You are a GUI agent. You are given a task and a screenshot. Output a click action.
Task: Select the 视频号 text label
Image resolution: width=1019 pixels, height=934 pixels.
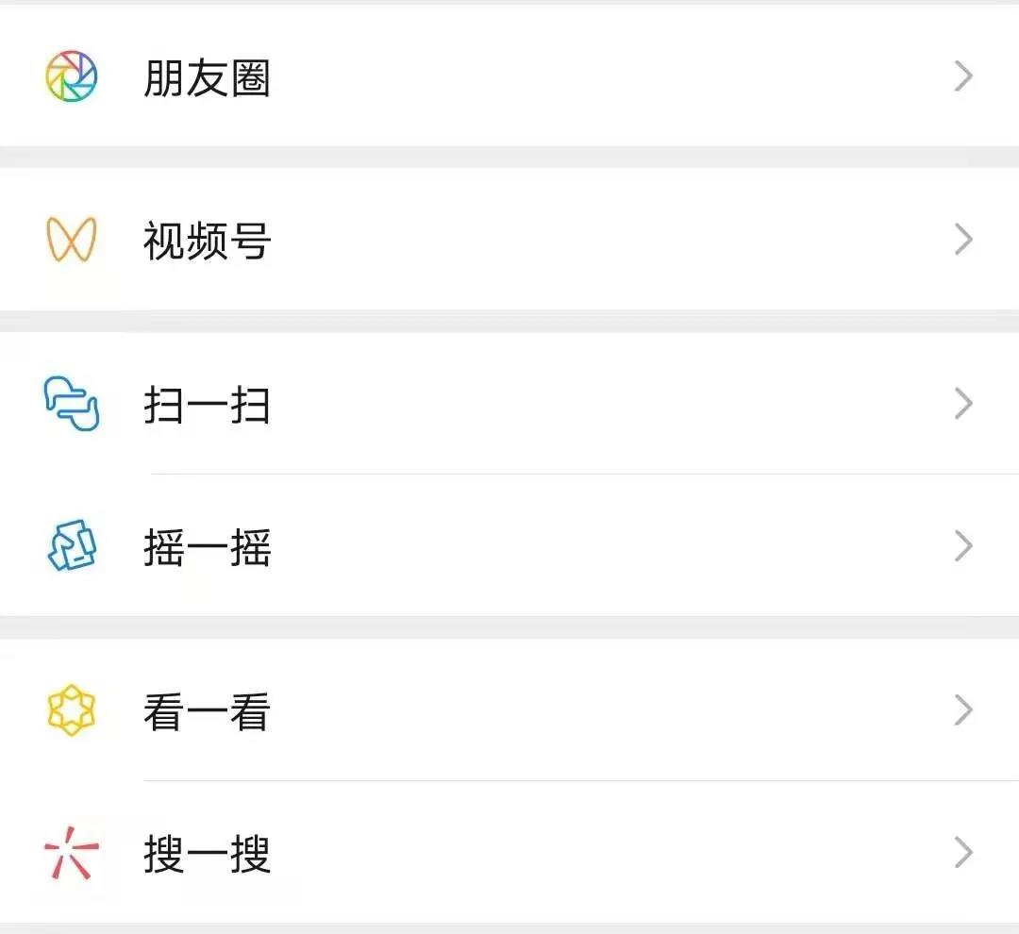pos(207,241)
